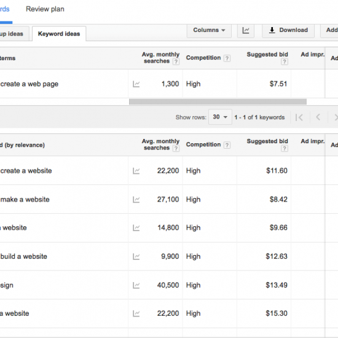This screenshot has height=338, width=338.
Task: Open help for Avg. monthly searches in the top table
Action: tap(176, 62)
